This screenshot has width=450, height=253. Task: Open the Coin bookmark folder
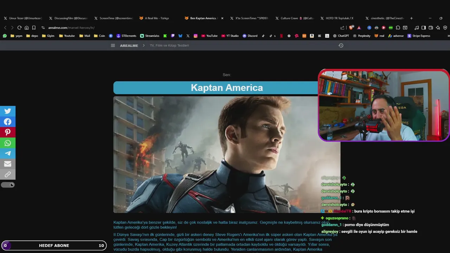[99, 36]
